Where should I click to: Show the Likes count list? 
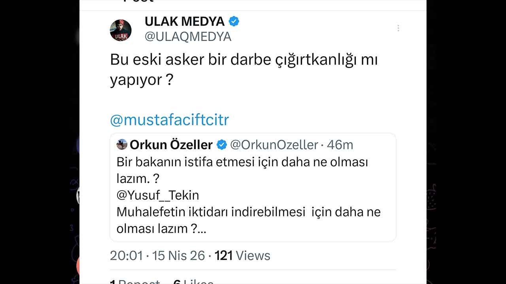(x=194, y=282)
